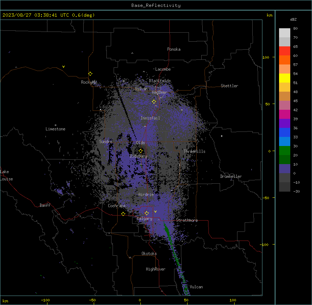Click the Olds label
Viewport: 312px width, 305px height.
[x=140, y=143]
